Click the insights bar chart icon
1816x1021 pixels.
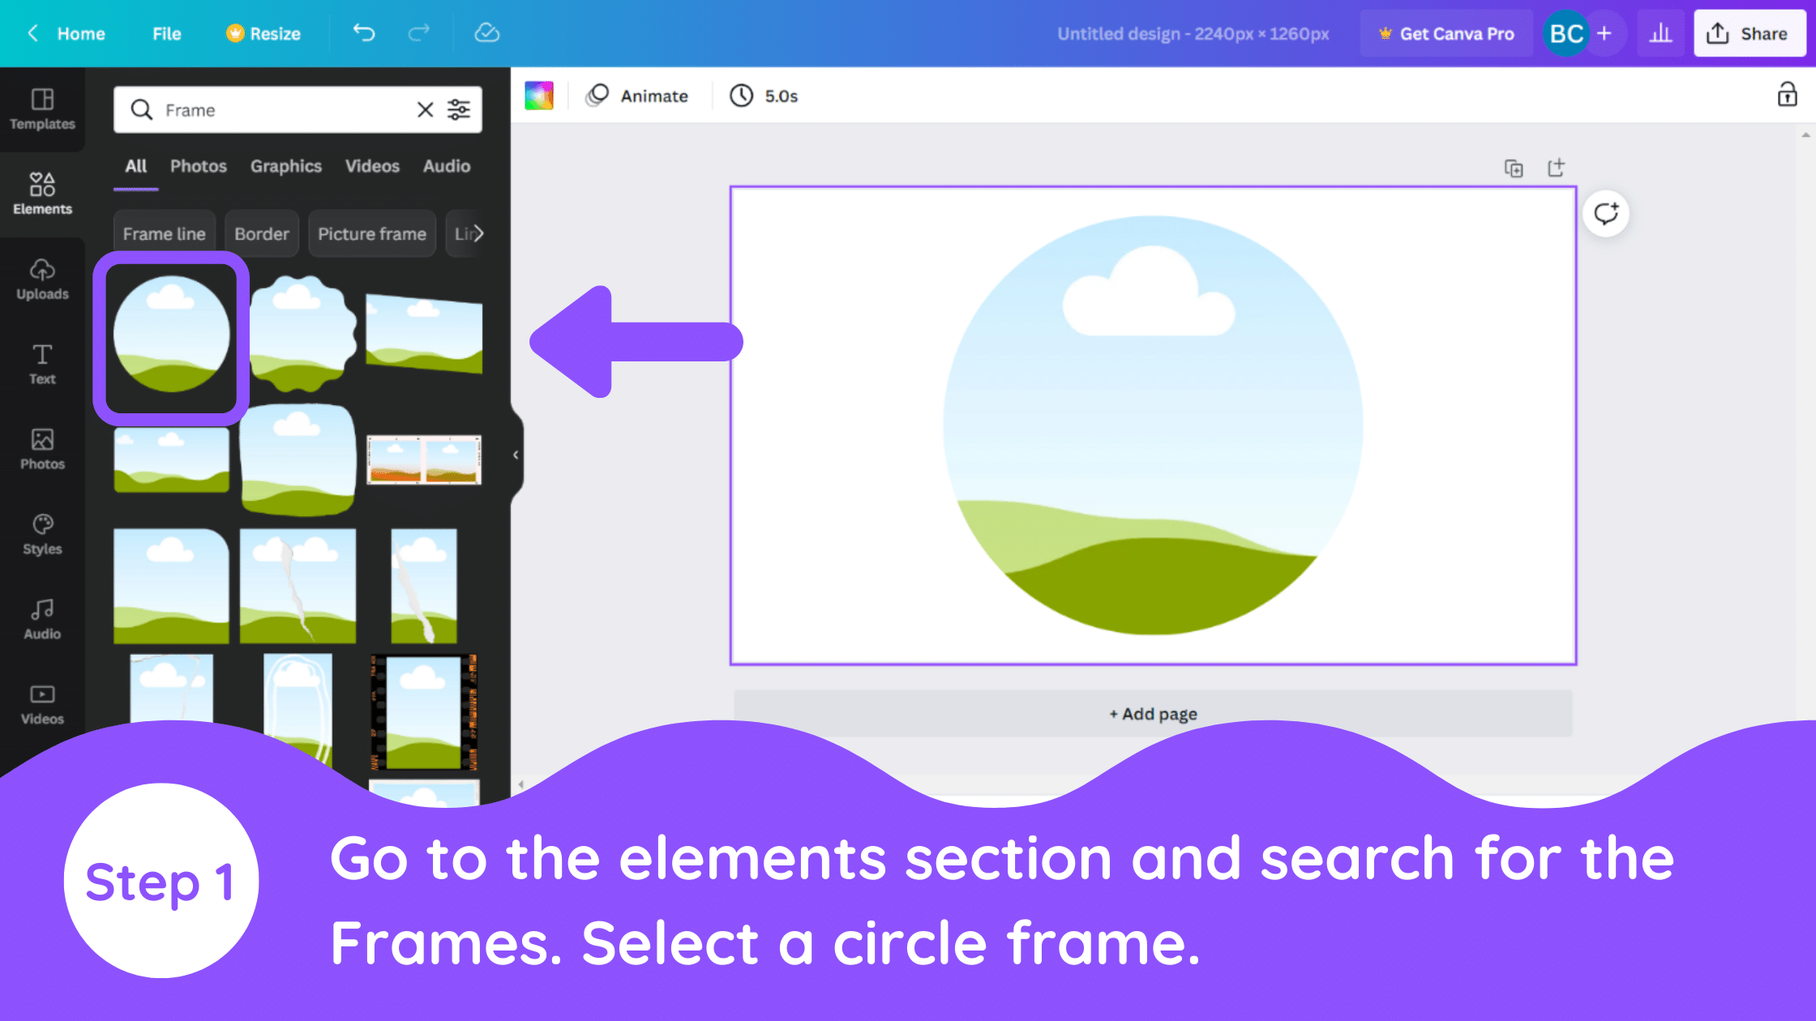click(x=1660, y=33)
